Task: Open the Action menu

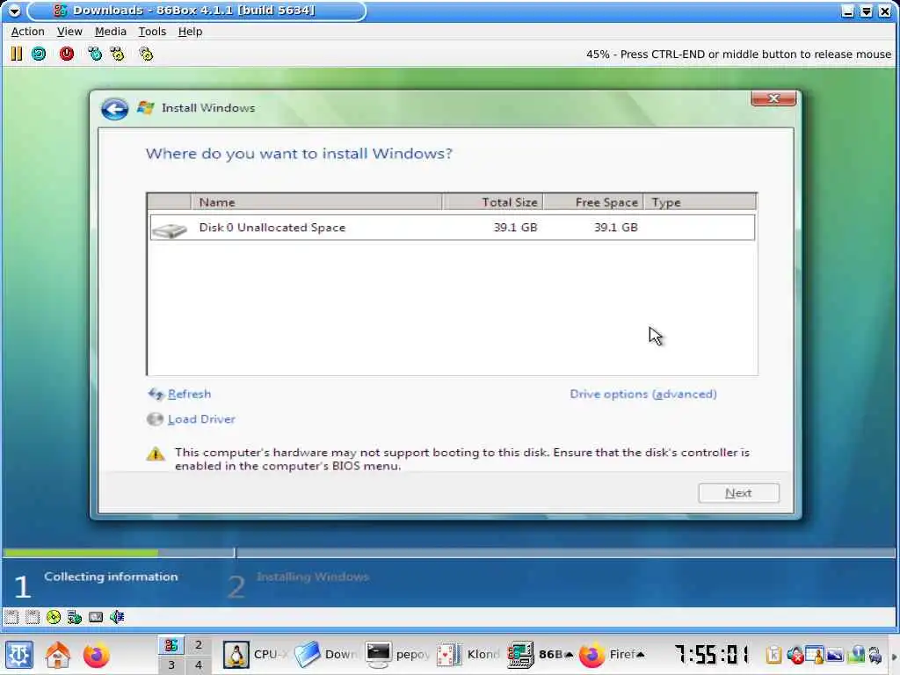Action: coord(27,32)
